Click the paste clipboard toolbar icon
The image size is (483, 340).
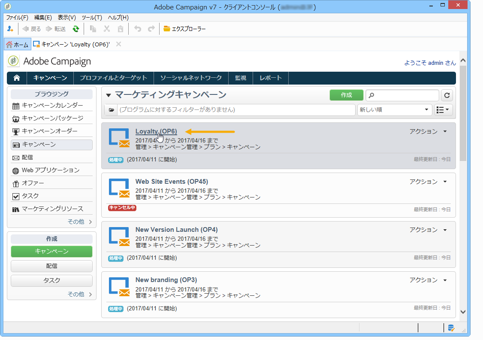click(121, 29)
